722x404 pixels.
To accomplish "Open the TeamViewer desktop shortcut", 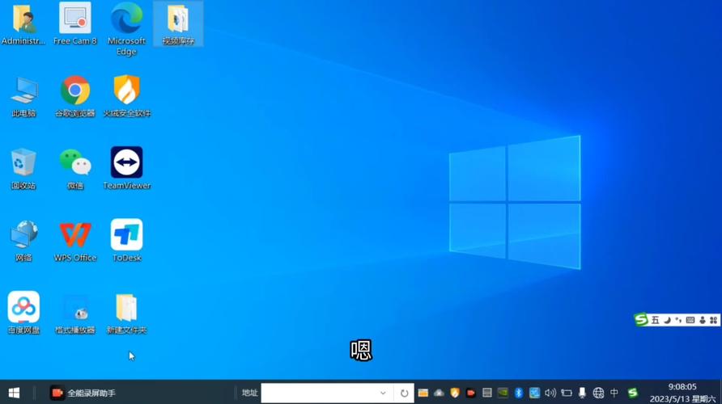I will coord(126,169).
